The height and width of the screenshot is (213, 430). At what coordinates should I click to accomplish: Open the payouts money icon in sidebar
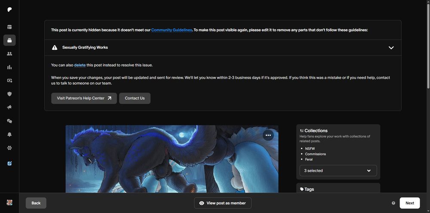click(x=9, y=80)
